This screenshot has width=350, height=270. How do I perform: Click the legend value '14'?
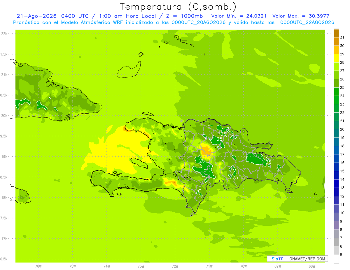(342, 179)
